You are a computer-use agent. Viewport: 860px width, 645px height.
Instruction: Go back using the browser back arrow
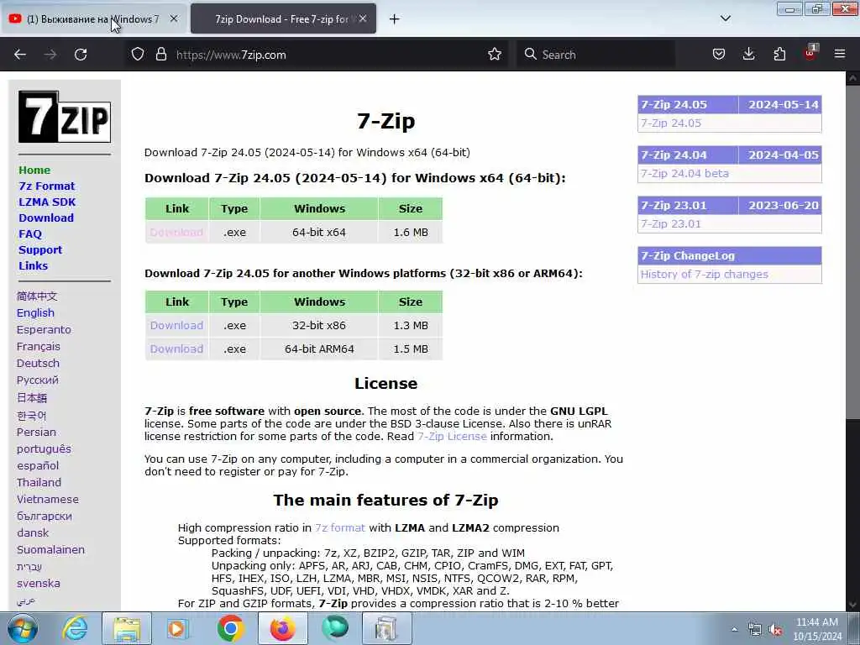[x=20, y=55]
